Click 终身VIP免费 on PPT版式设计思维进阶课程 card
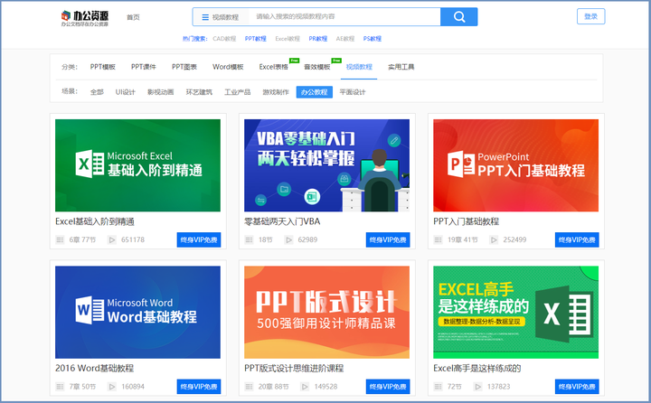The image size is (651, 403). tap(388, 387)
